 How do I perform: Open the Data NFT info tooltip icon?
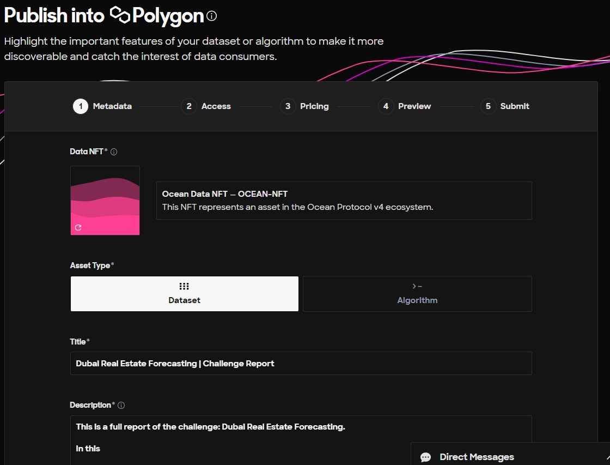(114, 152)
